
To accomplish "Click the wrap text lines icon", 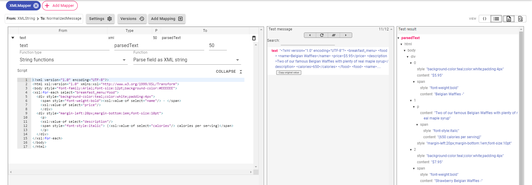I will coord(334,35).
